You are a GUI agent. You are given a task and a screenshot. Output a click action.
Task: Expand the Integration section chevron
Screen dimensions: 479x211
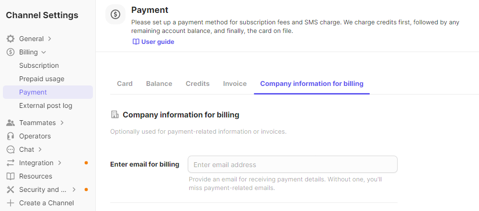coord(59,163)
